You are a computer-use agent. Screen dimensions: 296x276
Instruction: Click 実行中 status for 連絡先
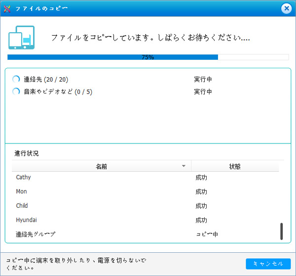203,79
